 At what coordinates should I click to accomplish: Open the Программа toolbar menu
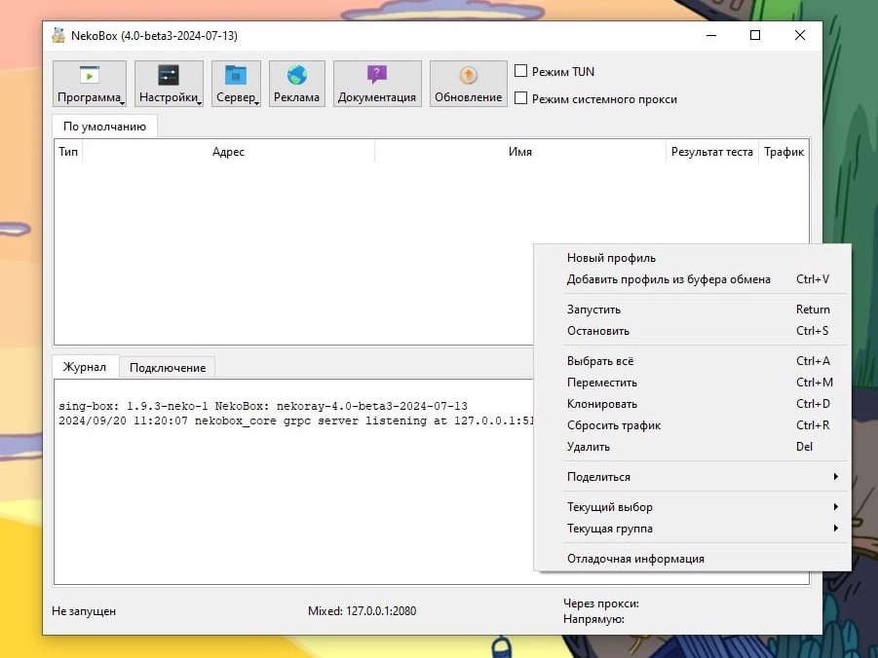click(x=89, y=84)
